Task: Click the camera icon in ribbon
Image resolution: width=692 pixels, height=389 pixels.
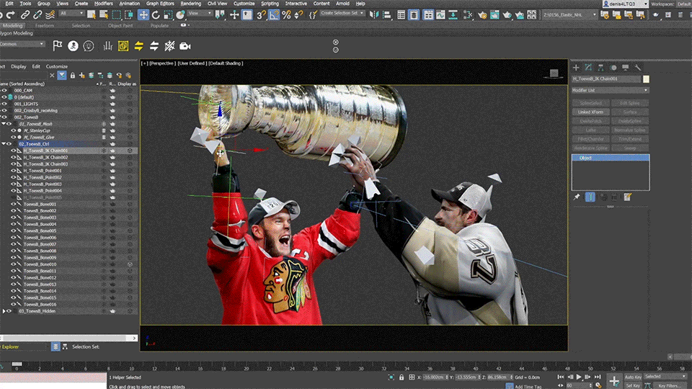Action: click(x=185, y=46)
